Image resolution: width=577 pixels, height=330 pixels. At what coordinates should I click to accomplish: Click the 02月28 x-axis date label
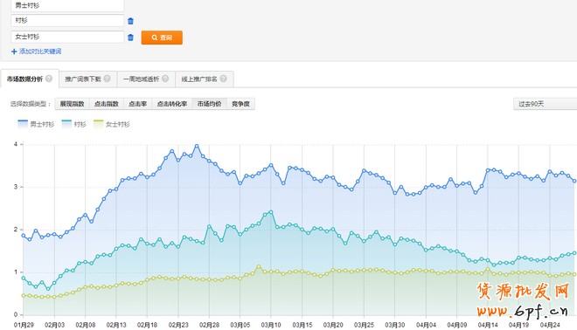coord(210,325)
